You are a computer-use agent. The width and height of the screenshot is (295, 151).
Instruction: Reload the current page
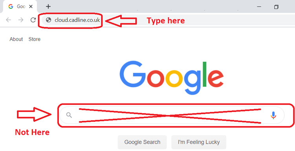point(33,20)
